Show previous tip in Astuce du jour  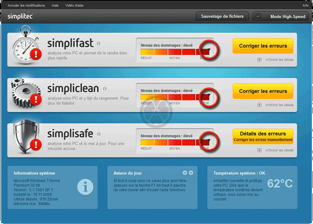point(185,173)
